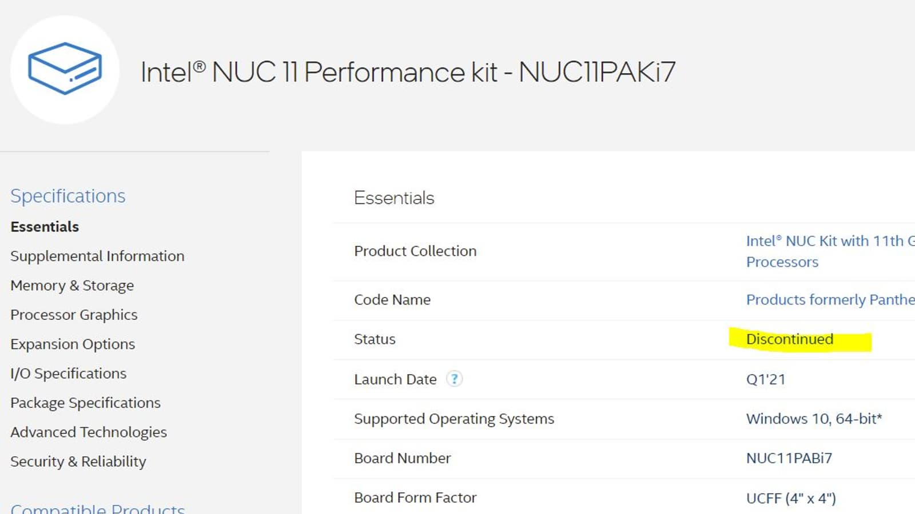The width and height of the screenshot is (915, 514).
Task: Click the page title NUC11PAKi7 heading
Action: pos(408,73)
